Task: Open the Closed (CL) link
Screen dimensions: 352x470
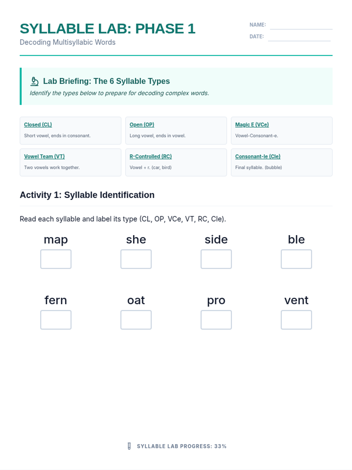Action: pyautogui.click(x=38, y=125)
